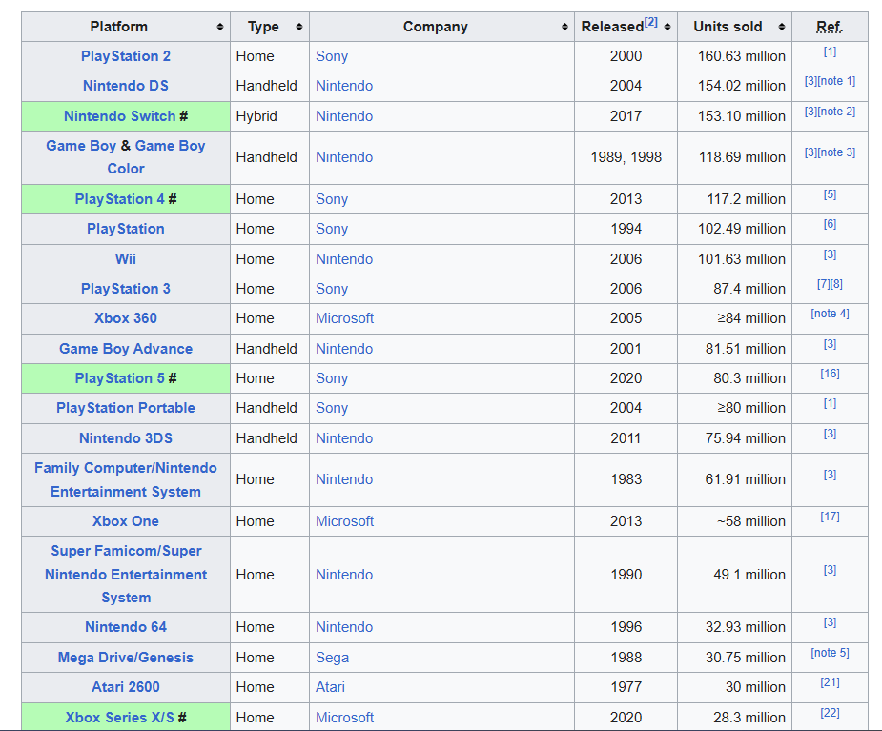Open the Xbox 360 platform link

coord(126,318)
